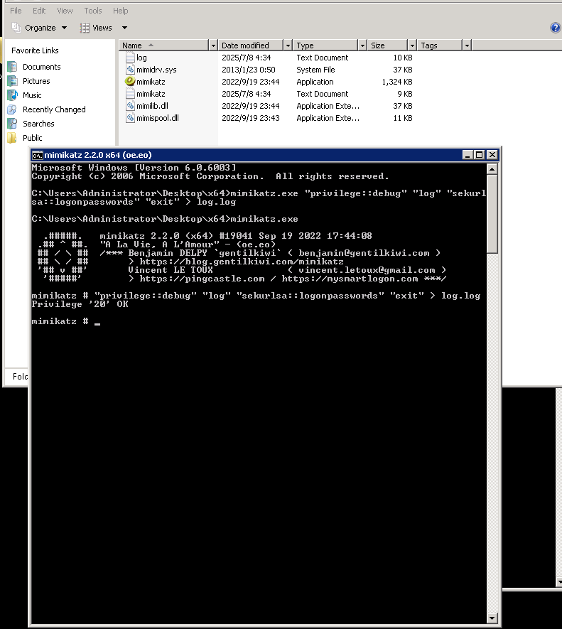Select the mimidrv.sys file name
562x629 pixels.
[156, 70]
